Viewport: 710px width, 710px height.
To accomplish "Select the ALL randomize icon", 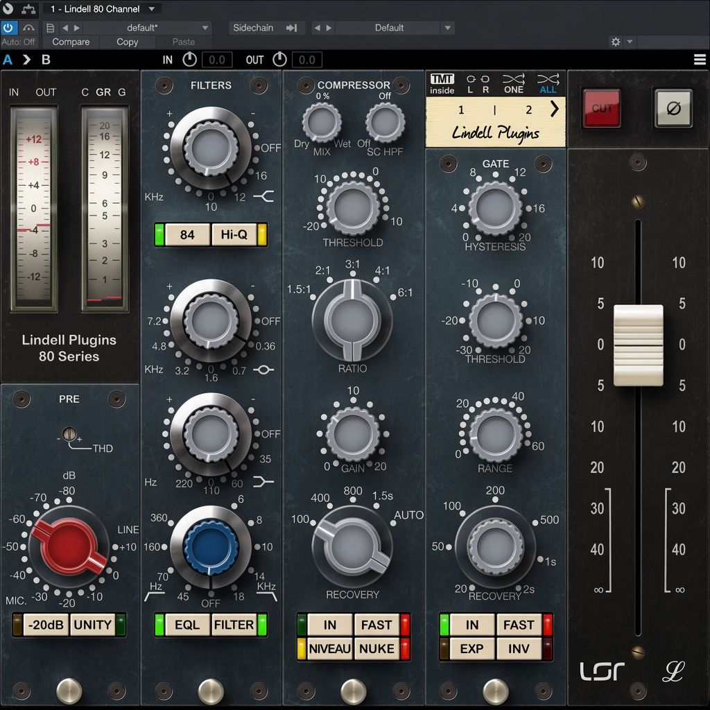I will 548,84.
